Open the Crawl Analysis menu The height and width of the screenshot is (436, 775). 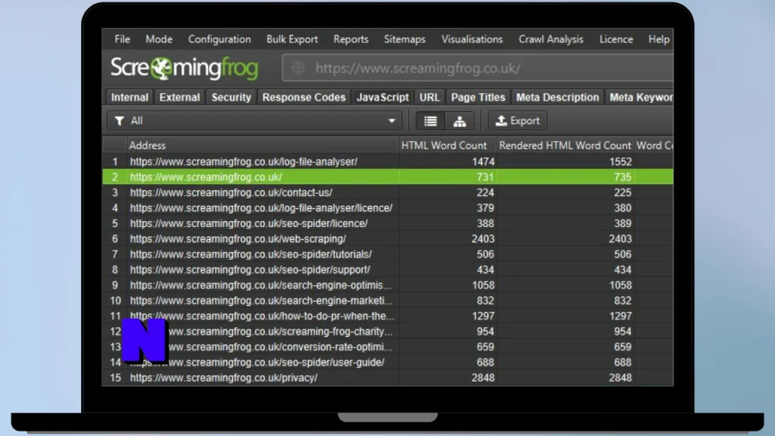pyautogui.click(x=551, y=39)
